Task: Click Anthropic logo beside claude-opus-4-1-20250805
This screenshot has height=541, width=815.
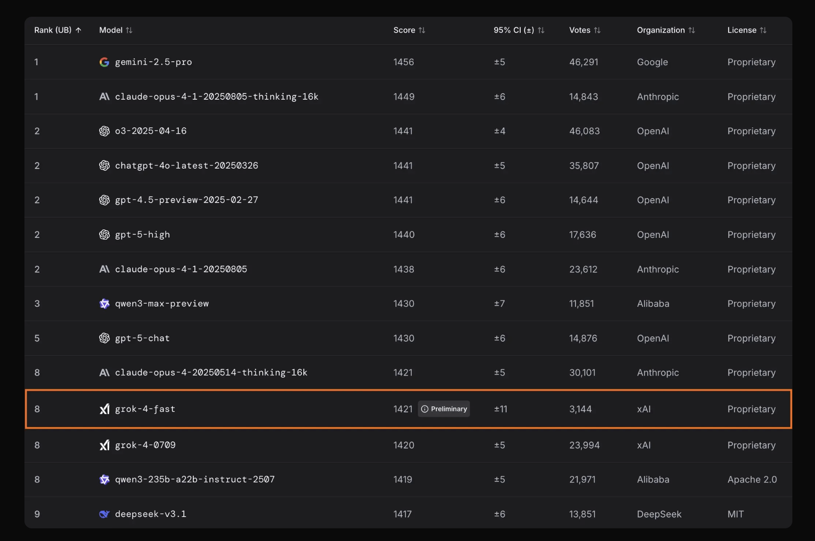Action: (x=104, y=269)
